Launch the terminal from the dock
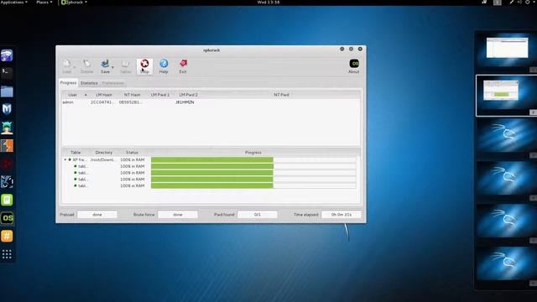Image resolution: width=537 pixels, height=302 pixels. coord(7,72)
